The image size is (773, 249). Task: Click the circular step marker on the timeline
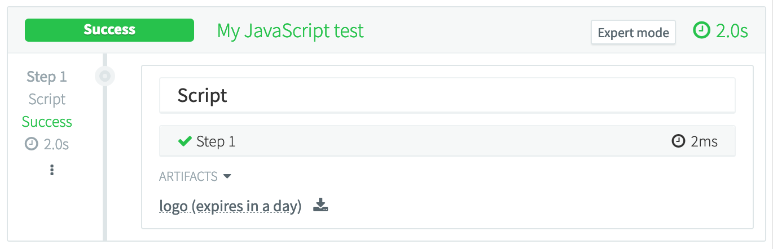click(105, 75)
